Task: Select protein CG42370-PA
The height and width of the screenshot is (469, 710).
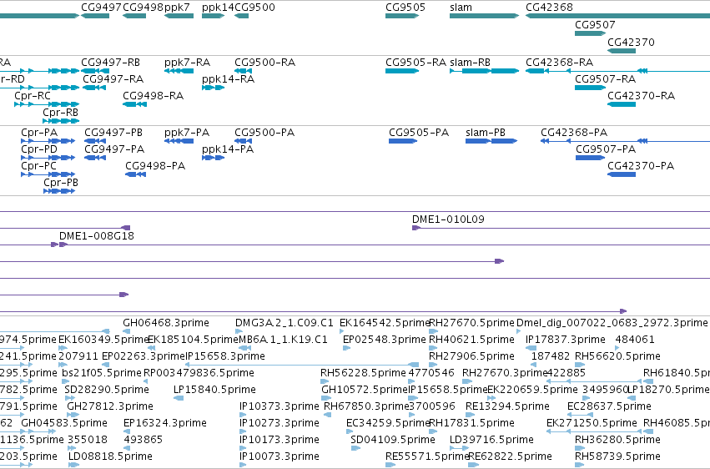Action: (x=641, y=166)
